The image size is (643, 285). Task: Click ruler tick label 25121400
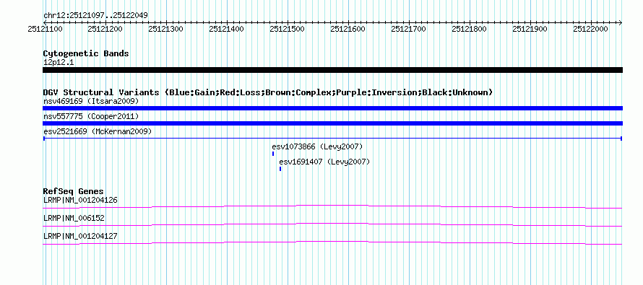click(x=227, y=29)
